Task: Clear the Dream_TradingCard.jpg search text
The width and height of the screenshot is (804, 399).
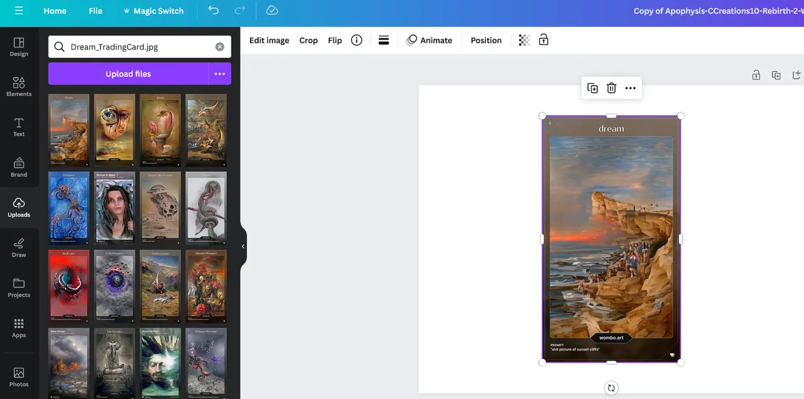Action: click(x=220, y=46)
